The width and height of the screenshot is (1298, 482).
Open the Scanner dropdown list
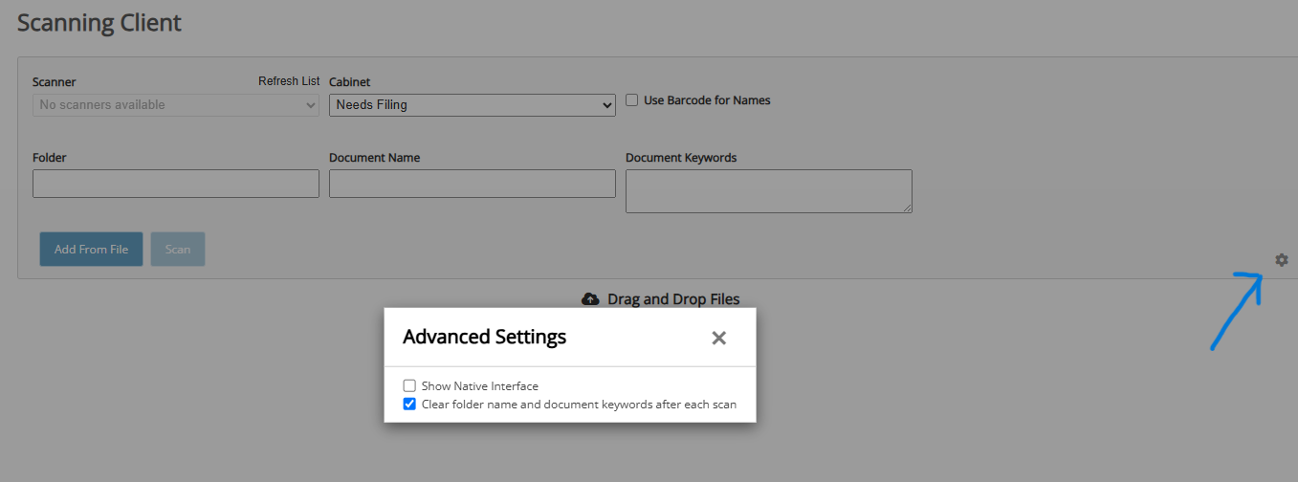tap(176, 105)
